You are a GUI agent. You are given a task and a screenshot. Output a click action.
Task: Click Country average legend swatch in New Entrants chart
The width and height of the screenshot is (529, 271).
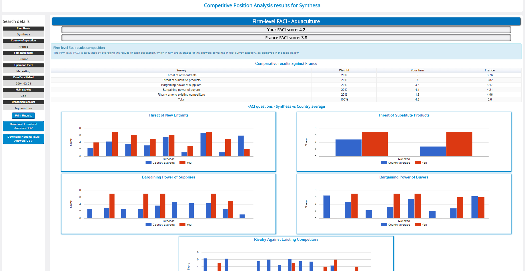(x=149, y=163)
